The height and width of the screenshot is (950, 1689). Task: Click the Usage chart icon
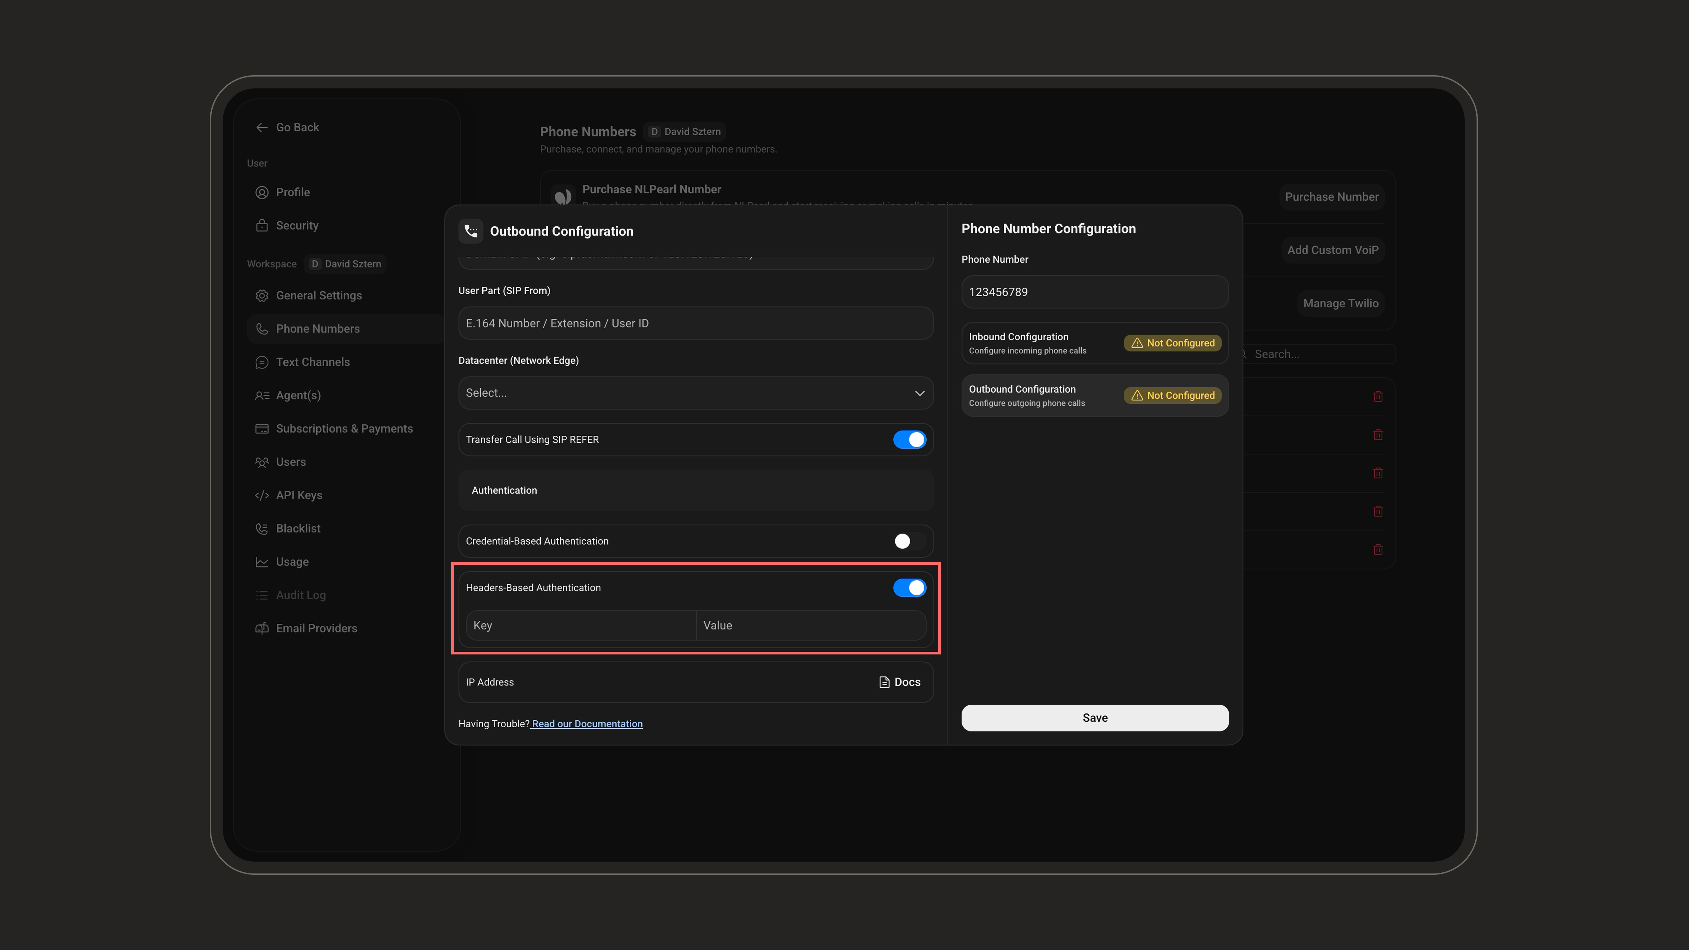[x=262, y=562]
